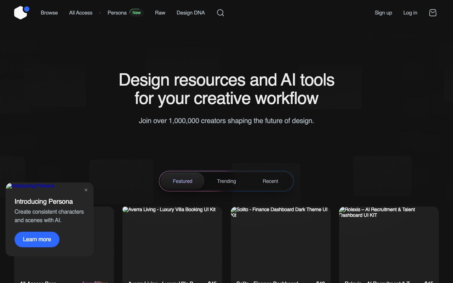Click 'Create consistent characters' popup description
This screenshot has width=453, height=283.
point(49,216)
